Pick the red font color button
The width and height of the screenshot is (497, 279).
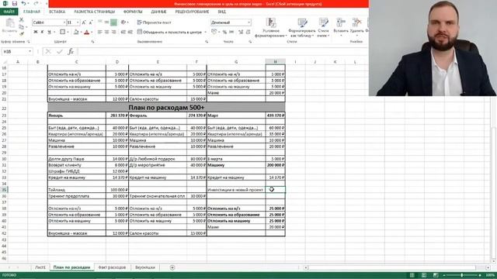[x=87, y=32]
